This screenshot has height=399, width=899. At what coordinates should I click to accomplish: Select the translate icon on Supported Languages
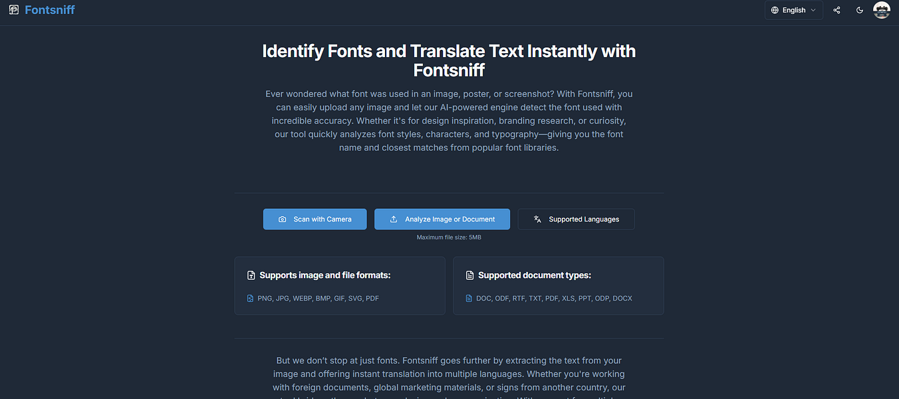(x=537, y=219)
